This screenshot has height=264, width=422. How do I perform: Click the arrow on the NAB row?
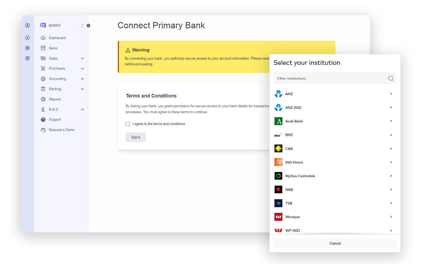(391, 190)
